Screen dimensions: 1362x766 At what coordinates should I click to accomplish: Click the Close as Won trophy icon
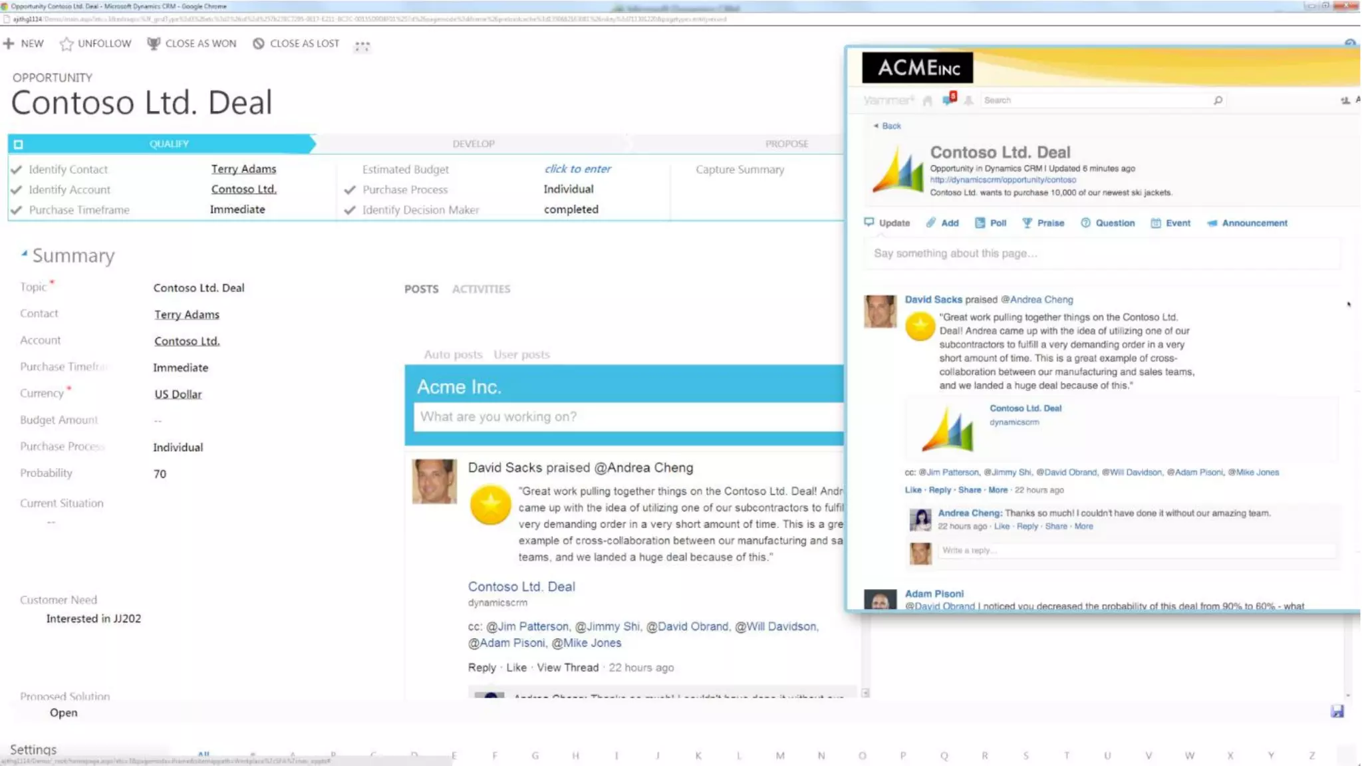pyautogui.click(x=154, y=43)
